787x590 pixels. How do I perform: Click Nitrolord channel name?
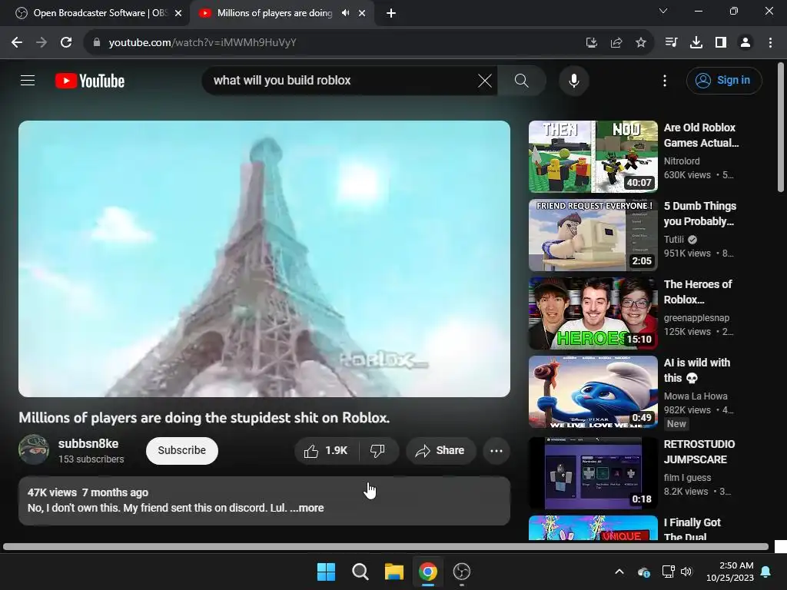click(682, 161)
